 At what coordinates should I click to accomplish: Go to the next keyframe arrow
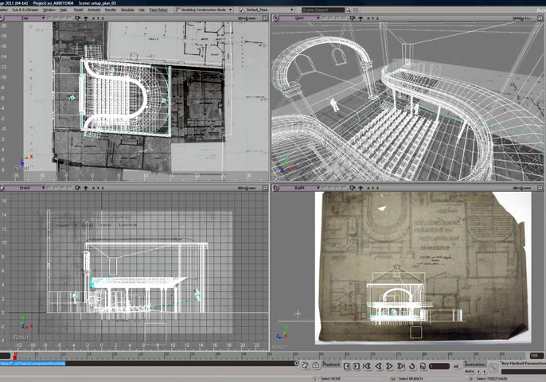coord(484,372)
